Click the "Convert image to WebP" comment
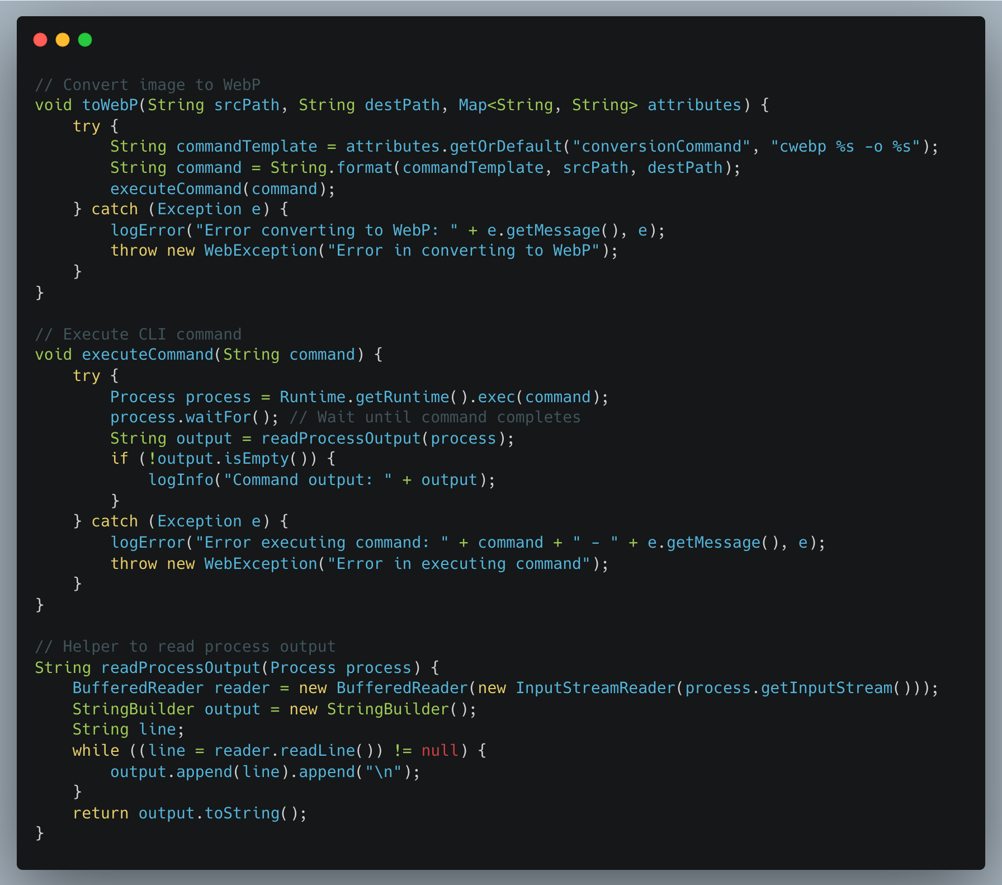Screen dimensions: 1002x885 click(x=148, y=84)
